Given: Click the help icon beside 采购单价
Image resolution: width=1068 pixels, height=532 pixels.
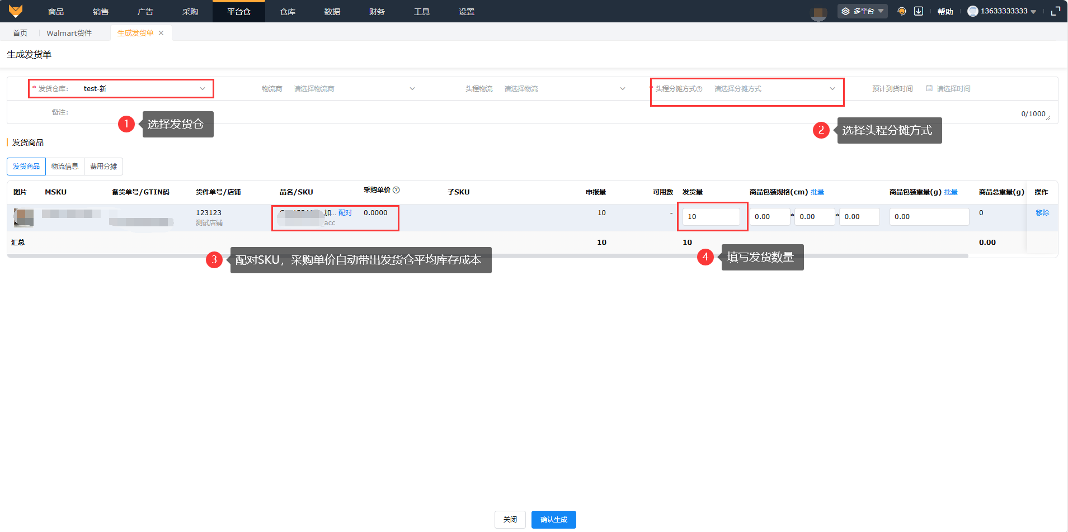Looking at the screenshot, I should click(x=396, y=190).
